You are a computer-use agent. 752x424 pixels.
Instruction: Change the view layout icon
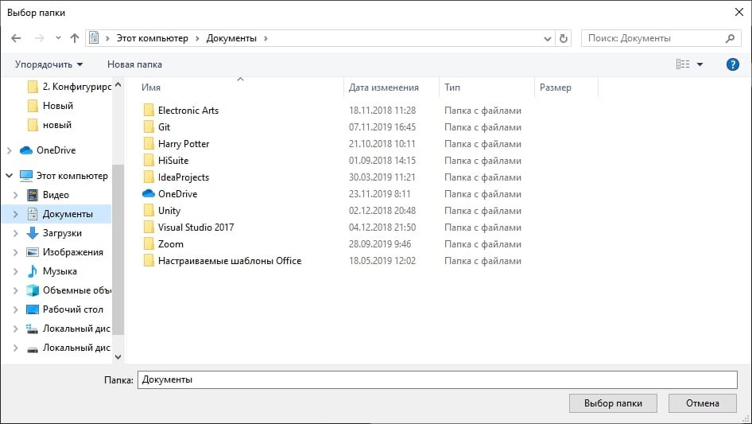tap(683, 64)
